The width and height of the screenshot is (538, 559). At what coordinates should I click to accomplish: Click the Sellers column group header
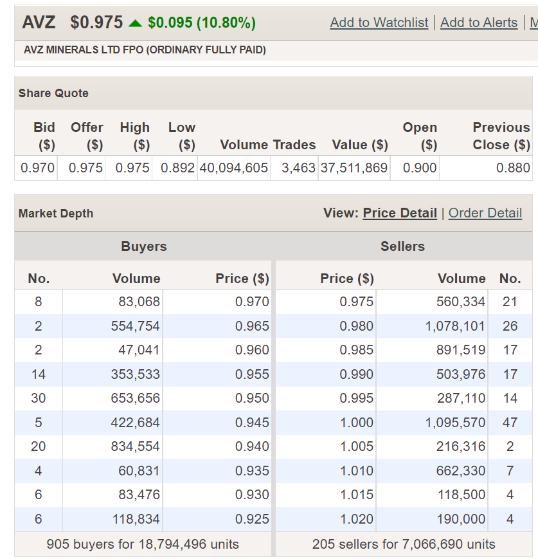point(402,246)
